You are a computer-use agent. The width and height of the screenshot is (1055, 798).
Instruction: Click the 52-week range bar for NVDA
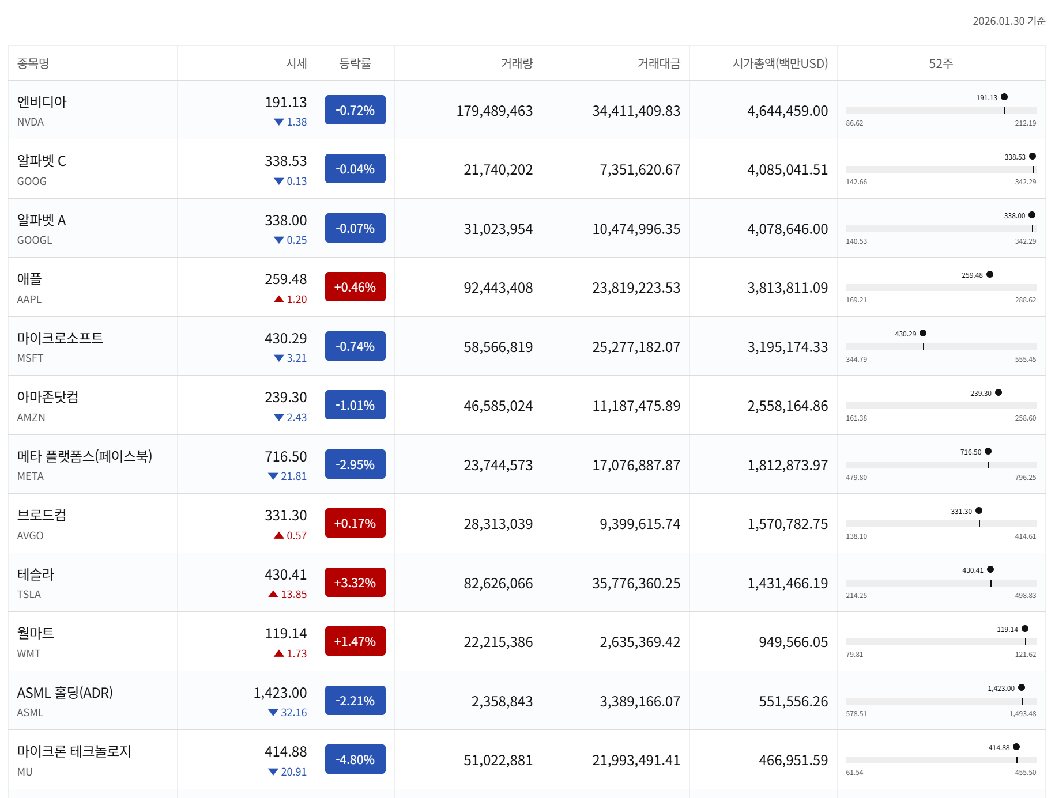[941, 111]
